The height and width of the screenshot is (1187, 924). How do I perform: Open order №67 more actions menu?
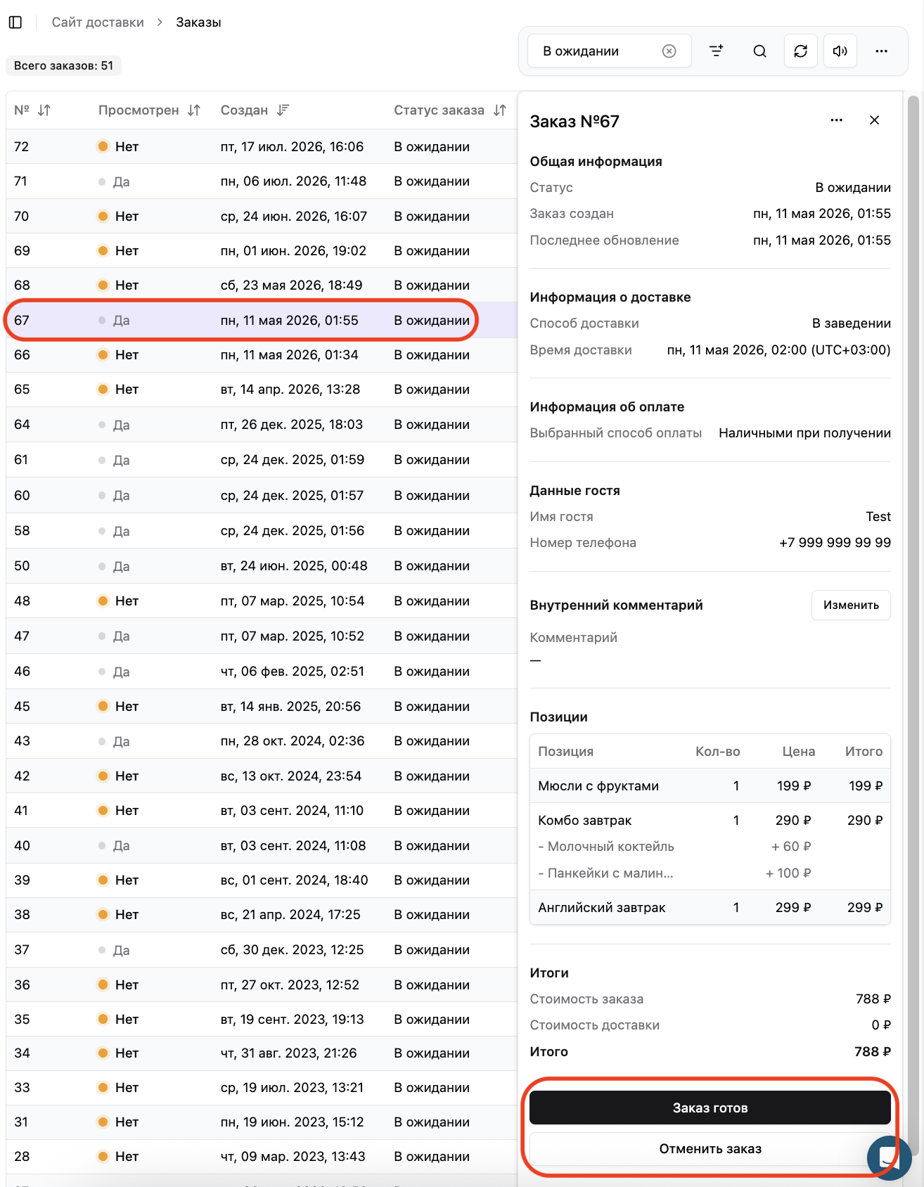[836, 120]
